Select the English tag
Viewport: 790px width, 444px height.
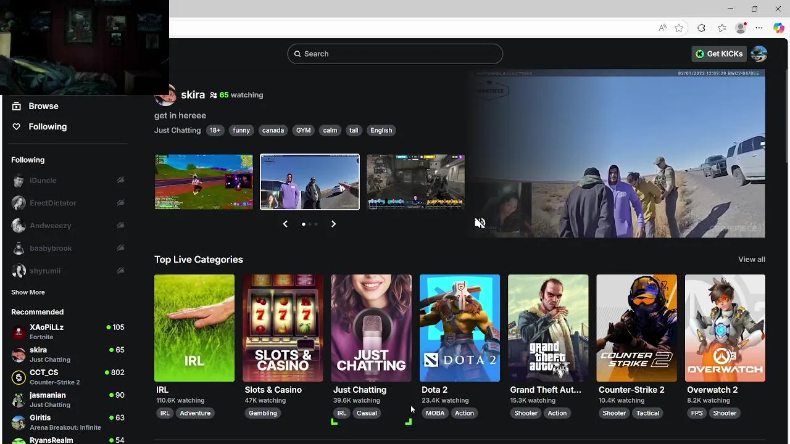pos(381,130)
